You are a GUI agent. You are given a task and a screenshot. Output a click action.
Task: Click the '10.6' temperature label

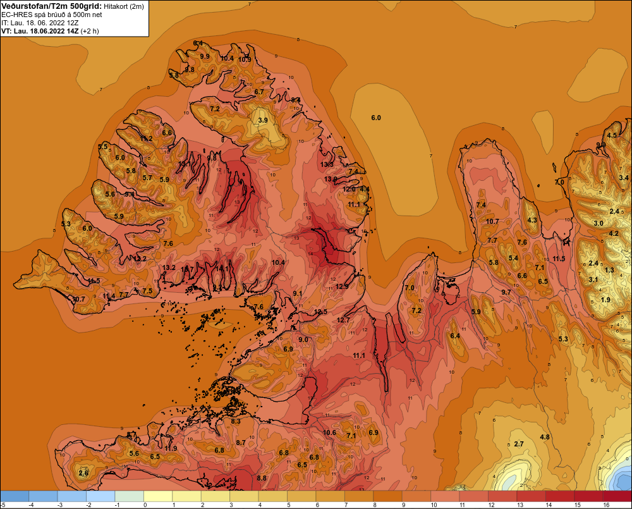pyautogui.click(x=329, y=432)
